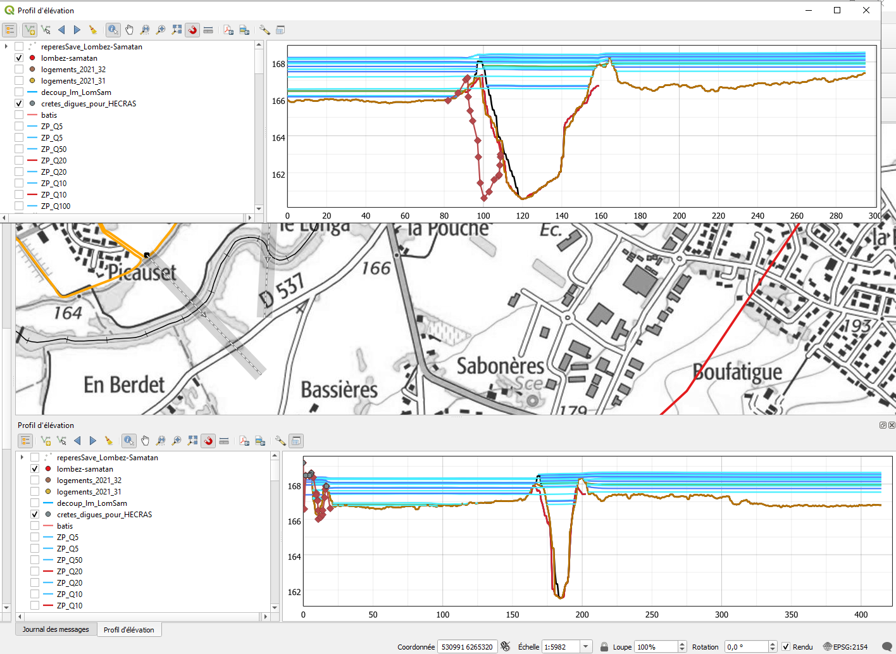Viewport: 896px width, 654px height.
Task: Clear the profile using the broom icon
Action: coord(93,29)
